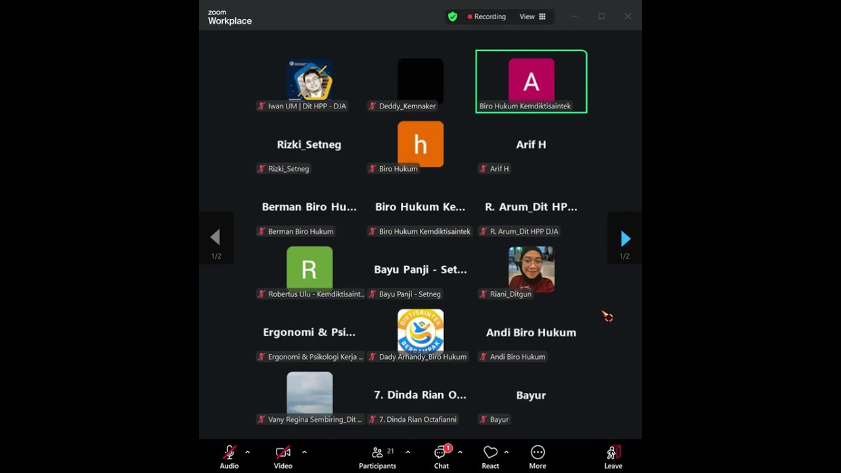
Task: Expand video options caret
Action: tap(304, 452)
